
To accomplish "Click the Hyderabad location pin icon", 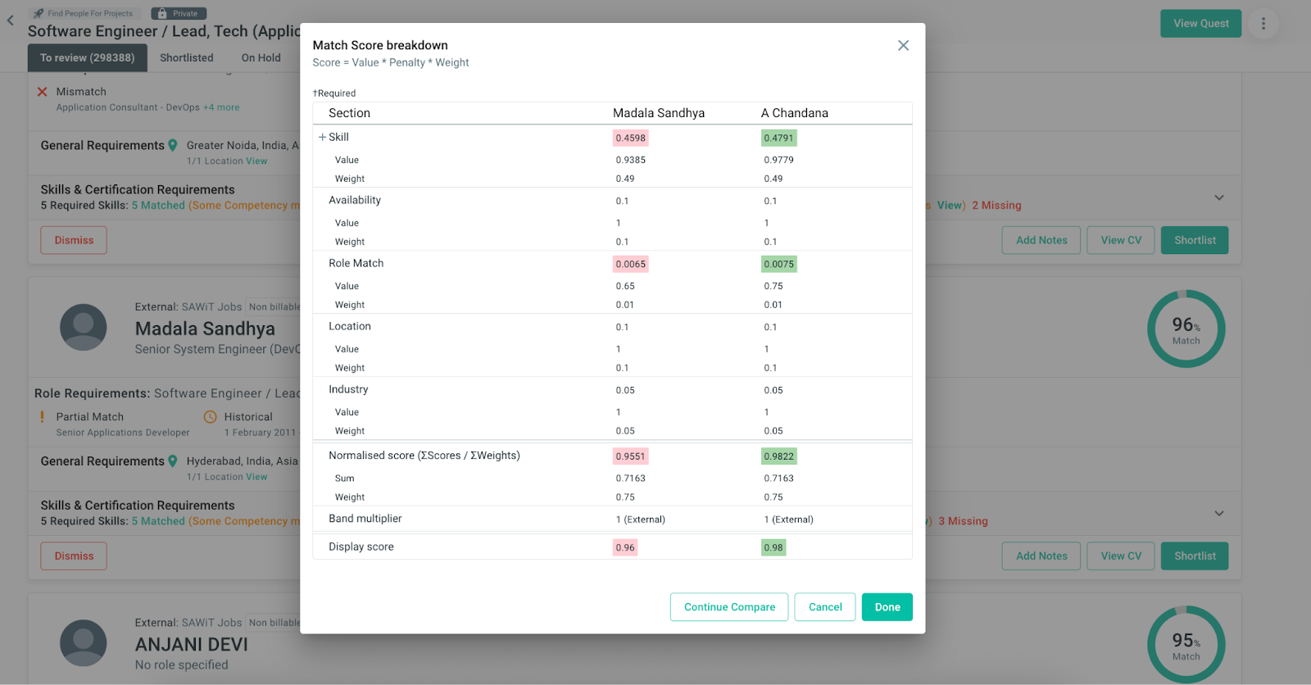I will (x=173, y=461).
